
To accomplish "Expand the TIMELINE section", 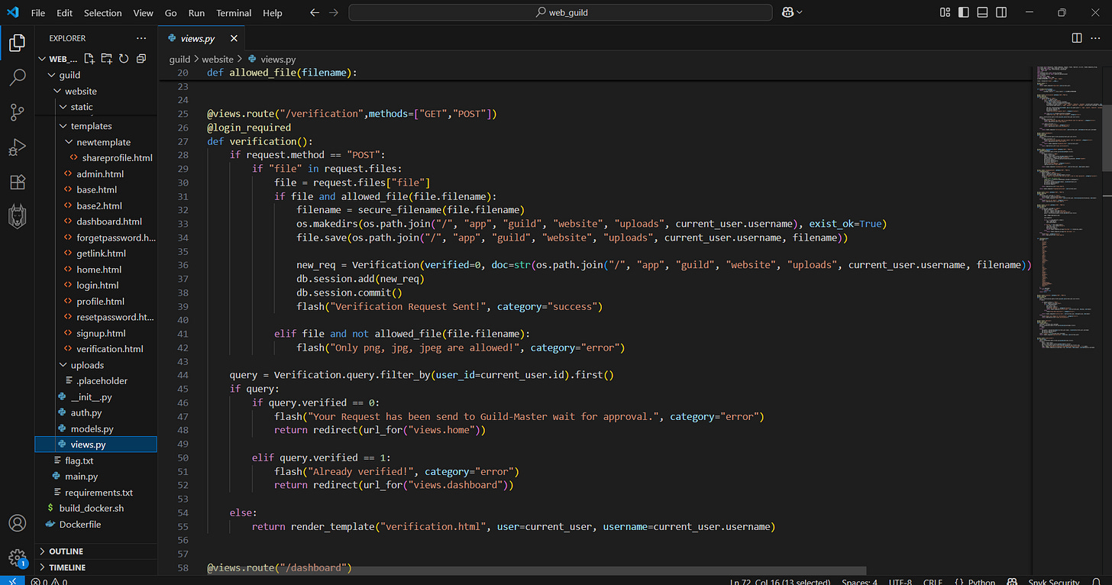I will (x=67, y=567).
